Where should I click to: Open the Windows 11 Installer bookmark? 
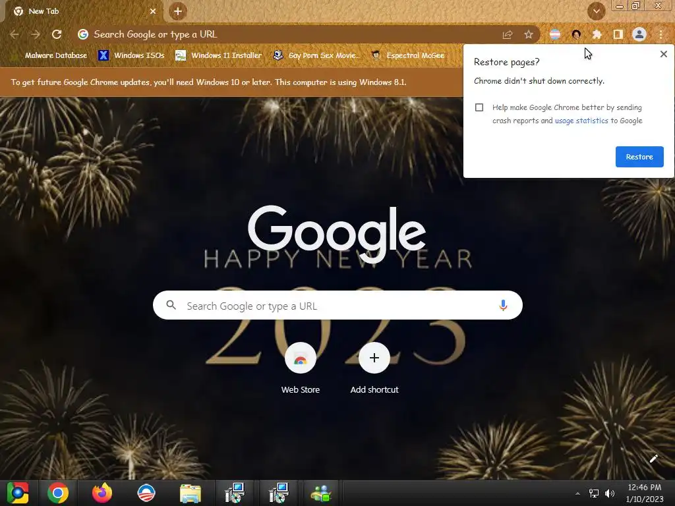pos(219,55)
